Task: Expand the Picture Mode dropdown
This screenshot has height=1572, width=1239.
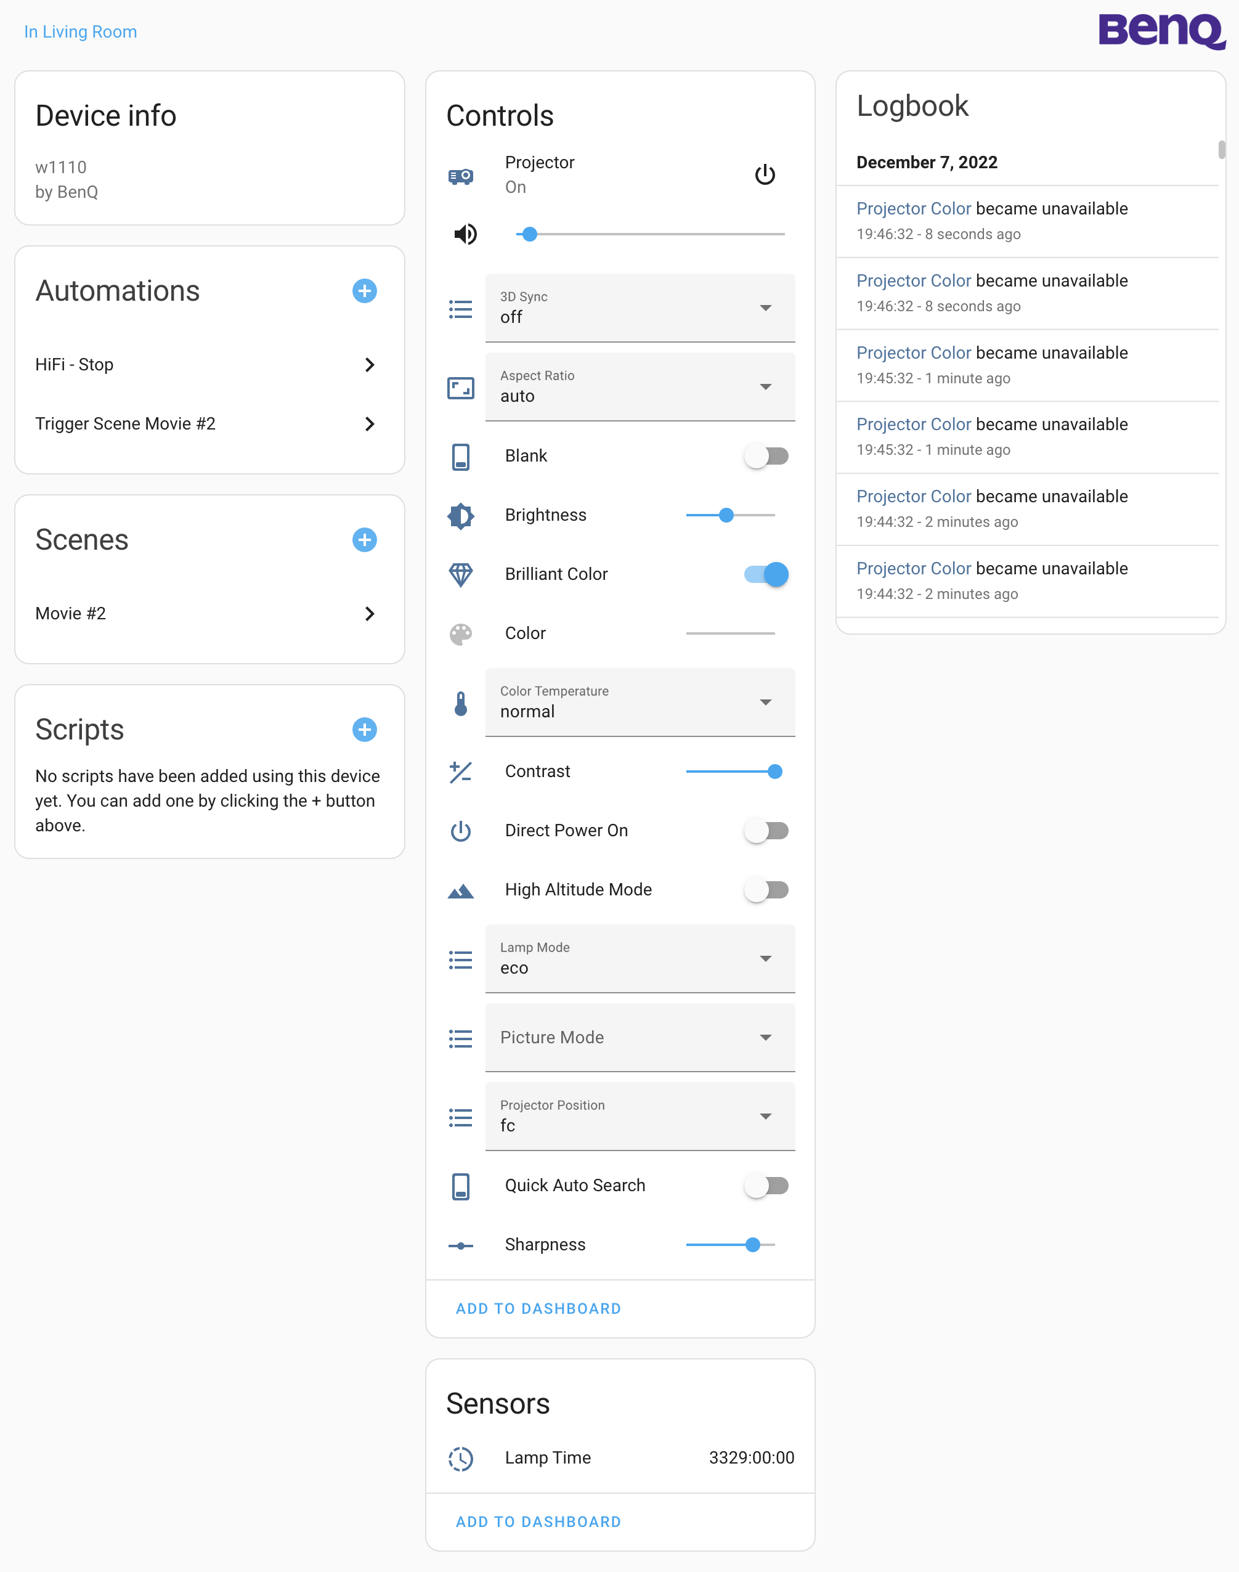Action: click(x=639, y=1037)
